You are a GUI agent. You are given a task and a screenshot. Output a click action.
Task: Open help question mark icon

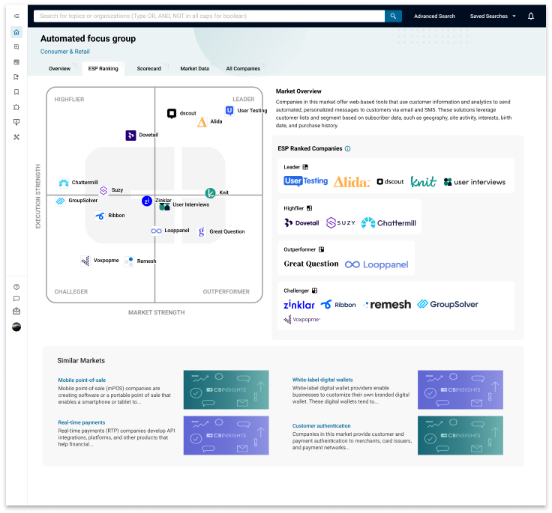click(x=16, y=287)
